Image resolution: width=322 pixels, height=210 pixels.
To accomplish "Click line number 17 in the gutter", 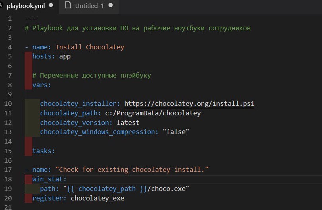I will coord(8,169).
